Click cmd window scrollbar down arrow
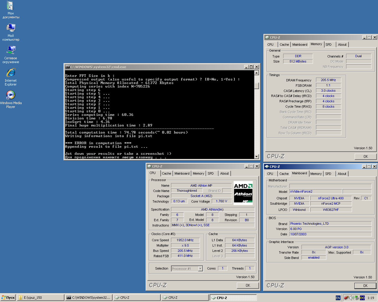The height and width of the screenshot is (302, 378). (257, 157)
